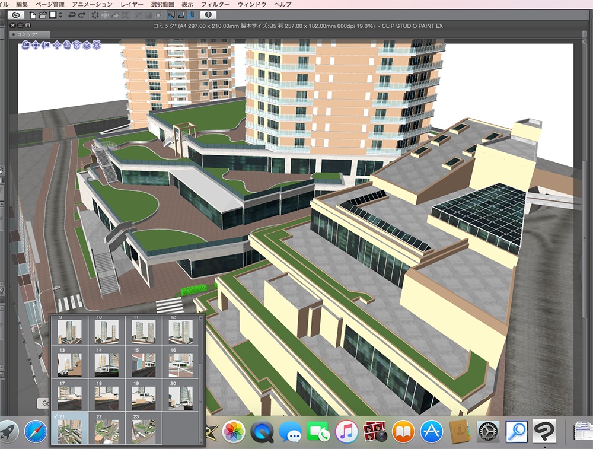Select the コミック* canvas tab
Image resolution: width=593 pixels, height=449 pixels.
tap(29, 34)
